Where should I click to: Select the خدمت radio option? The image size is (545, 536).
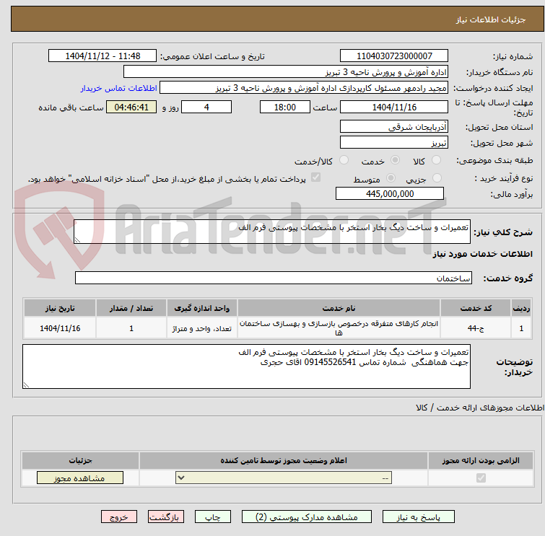click(x=395, y=160)
